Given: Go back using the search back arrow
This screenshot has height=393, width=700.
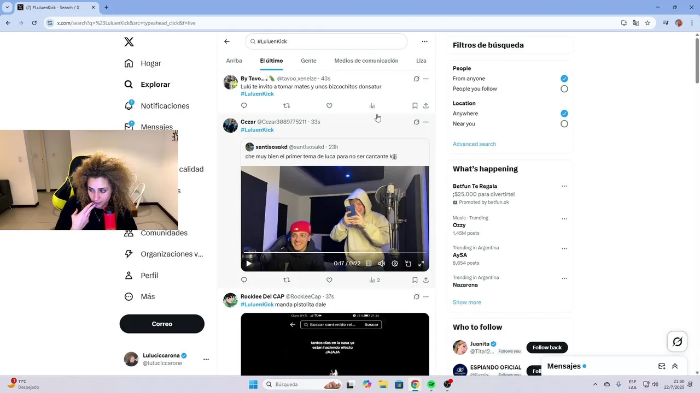Looking at the screenshot, I should coord(227,41).
